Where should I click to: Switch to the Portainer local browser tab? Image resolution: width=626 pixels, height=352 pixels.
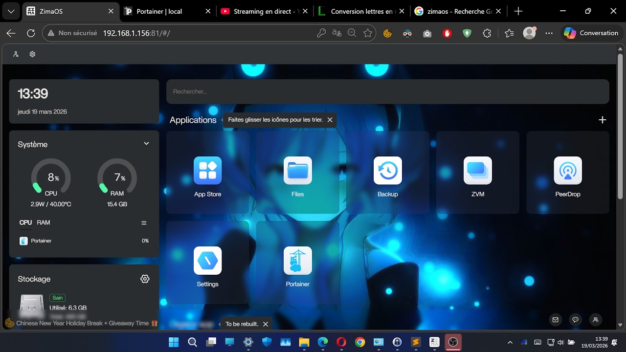pyautogui.click(x=168, y=11)
